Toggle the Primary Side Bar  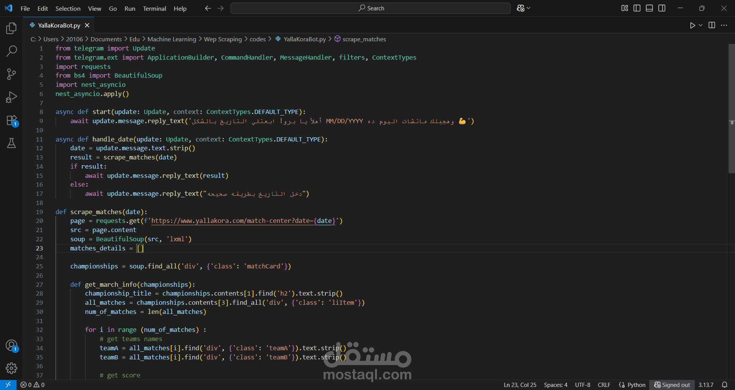637,8
